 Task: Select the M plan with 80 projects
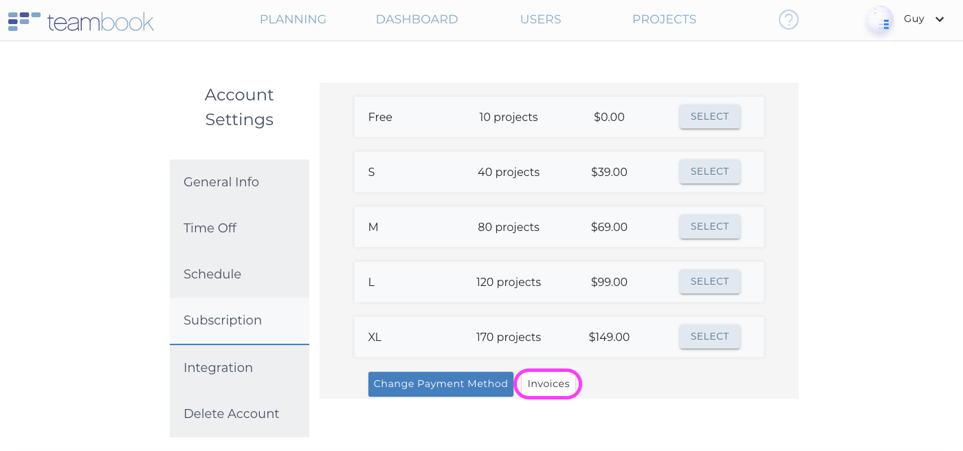(709, 227)
